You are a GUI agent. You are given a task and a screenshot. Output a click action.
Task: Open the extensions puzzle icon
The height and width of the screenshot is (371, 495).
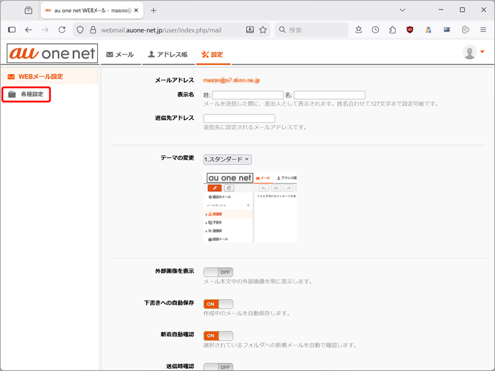392,30
